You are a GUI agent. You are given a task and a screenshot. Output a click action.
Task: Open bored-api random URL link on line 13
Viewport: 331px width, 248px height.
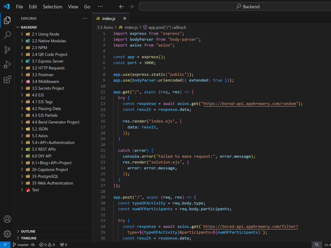250,103
